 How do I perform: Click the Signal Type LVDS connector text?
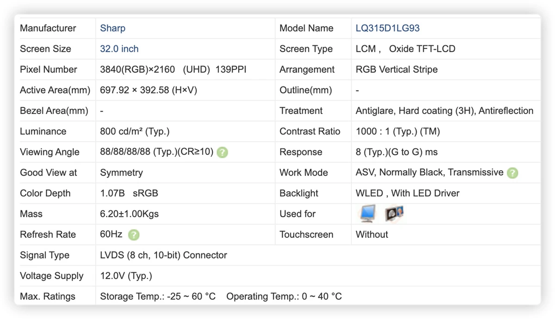click(x=163, y=255)
